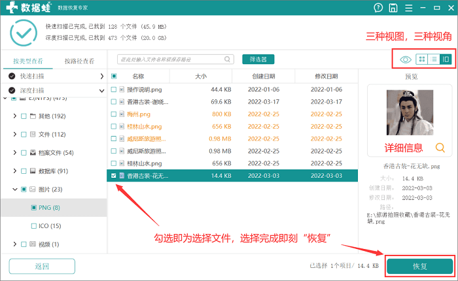Select the orange 威尼斯旅游照... row
Screen dimensions: 458x281
(x=232, y=139)
